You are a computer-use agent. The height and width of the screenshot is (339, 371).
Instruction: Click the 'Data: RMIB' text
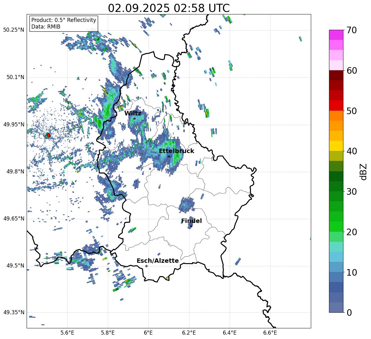[x=46, y=27]
